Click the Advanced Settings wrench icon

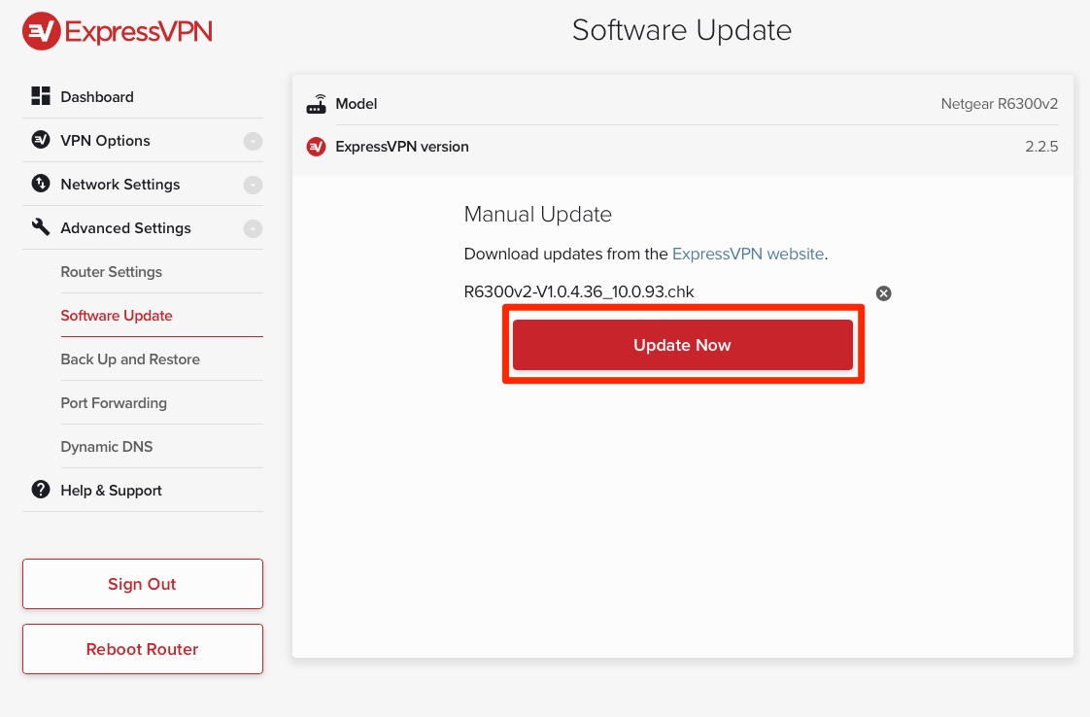tap(40, 227)
